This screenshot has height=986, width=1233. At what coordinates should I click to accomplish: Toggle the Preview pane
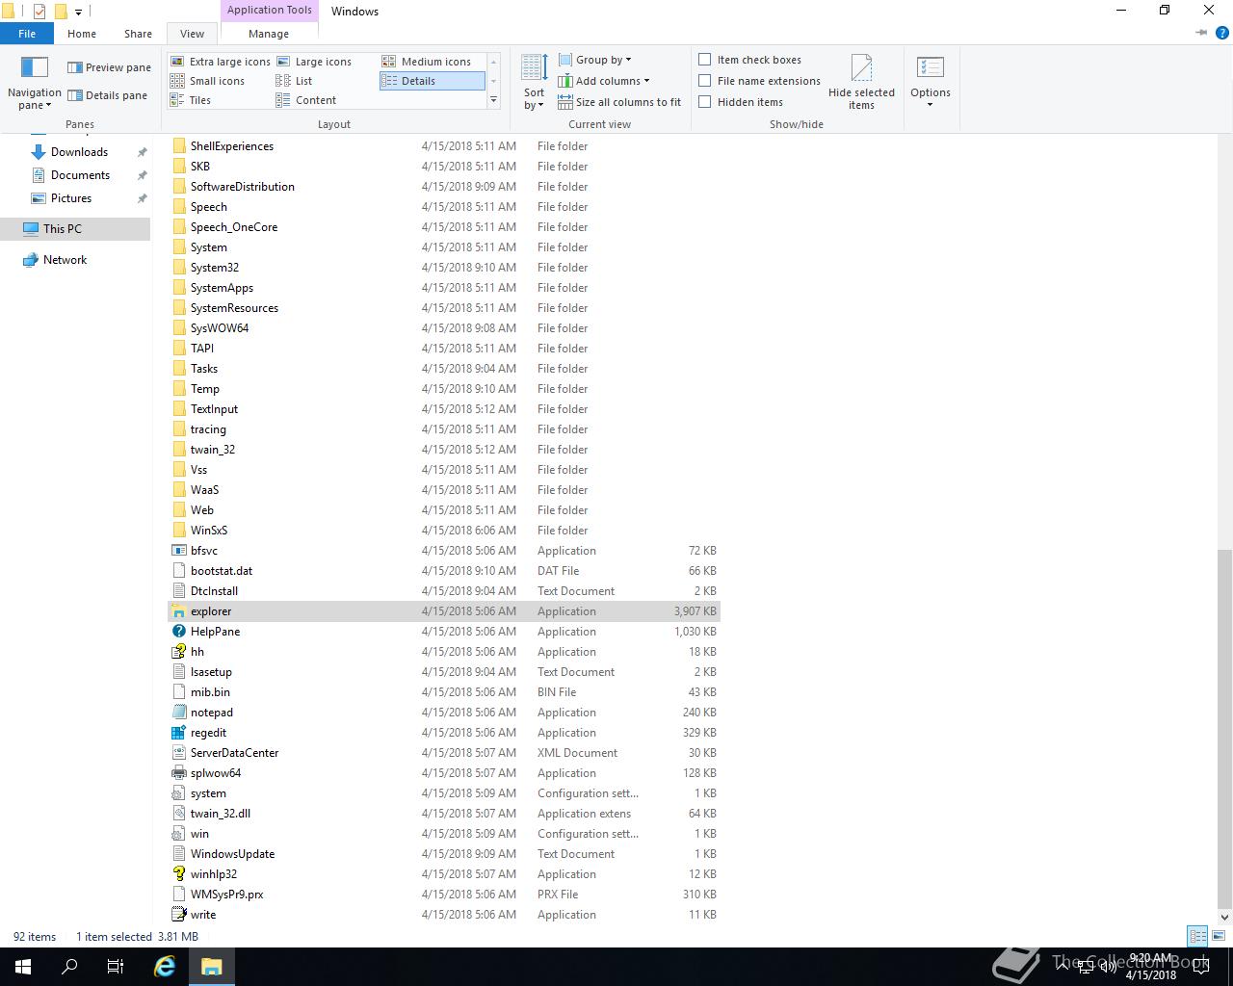[109, 67]
